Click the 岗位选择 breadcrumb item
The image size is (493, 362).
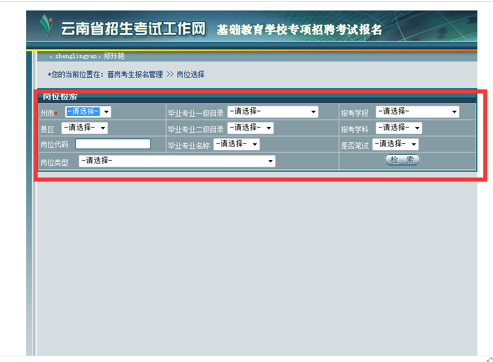tap(190, 75)
